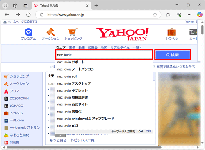Screen dimensions: 205x150
Task: Select the 動画 search tab
Action: 82,47
